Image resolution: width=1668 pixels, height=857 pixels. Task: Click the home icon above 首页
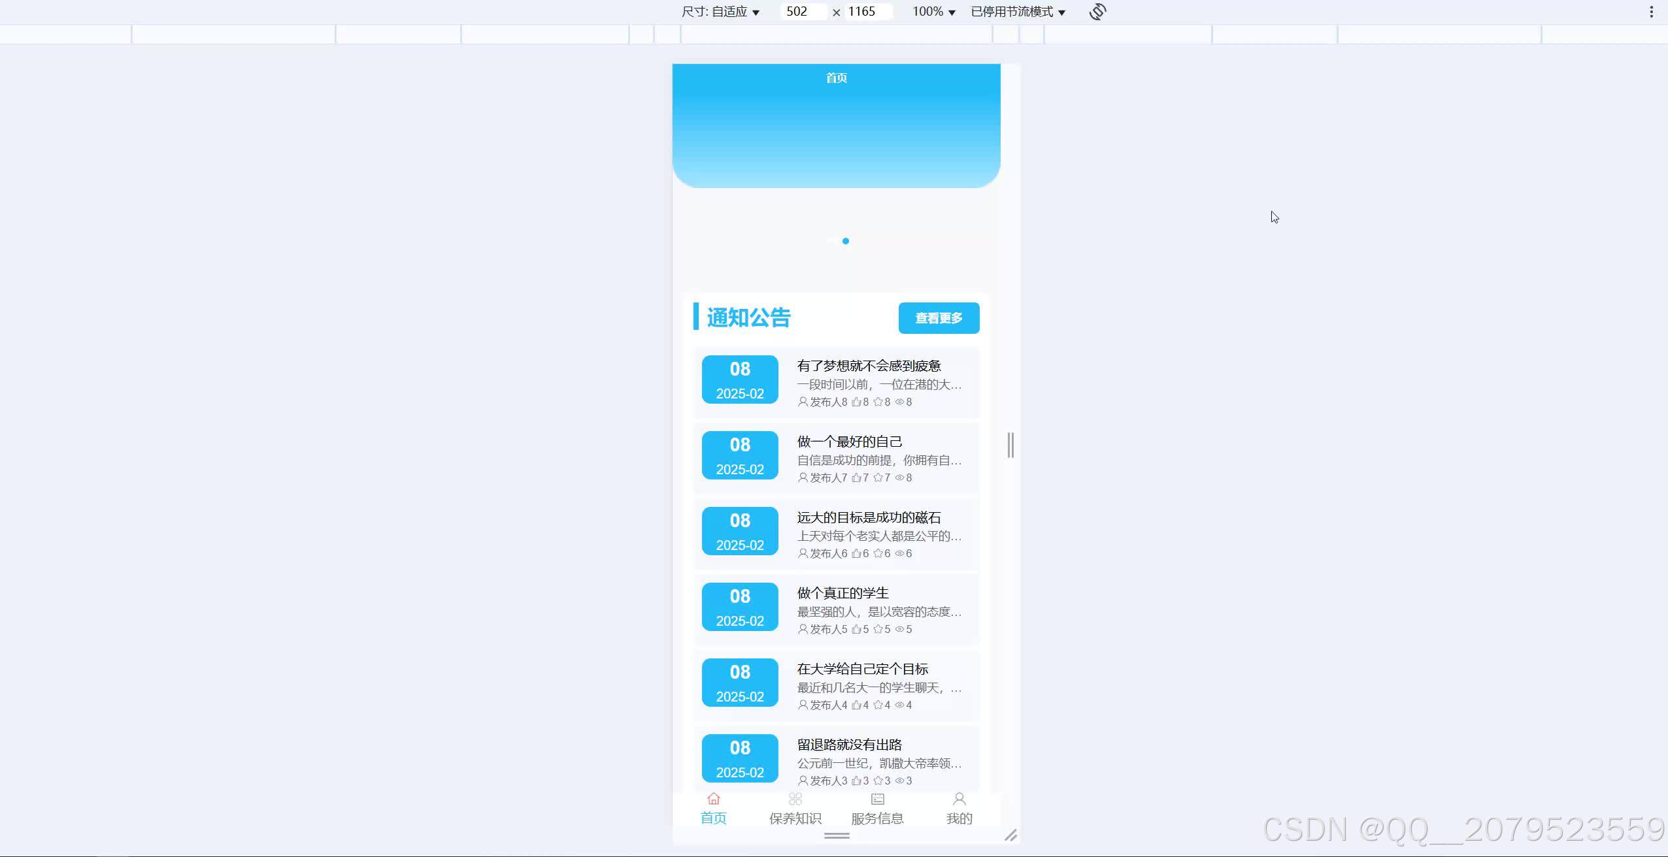[x=713, y=799]
